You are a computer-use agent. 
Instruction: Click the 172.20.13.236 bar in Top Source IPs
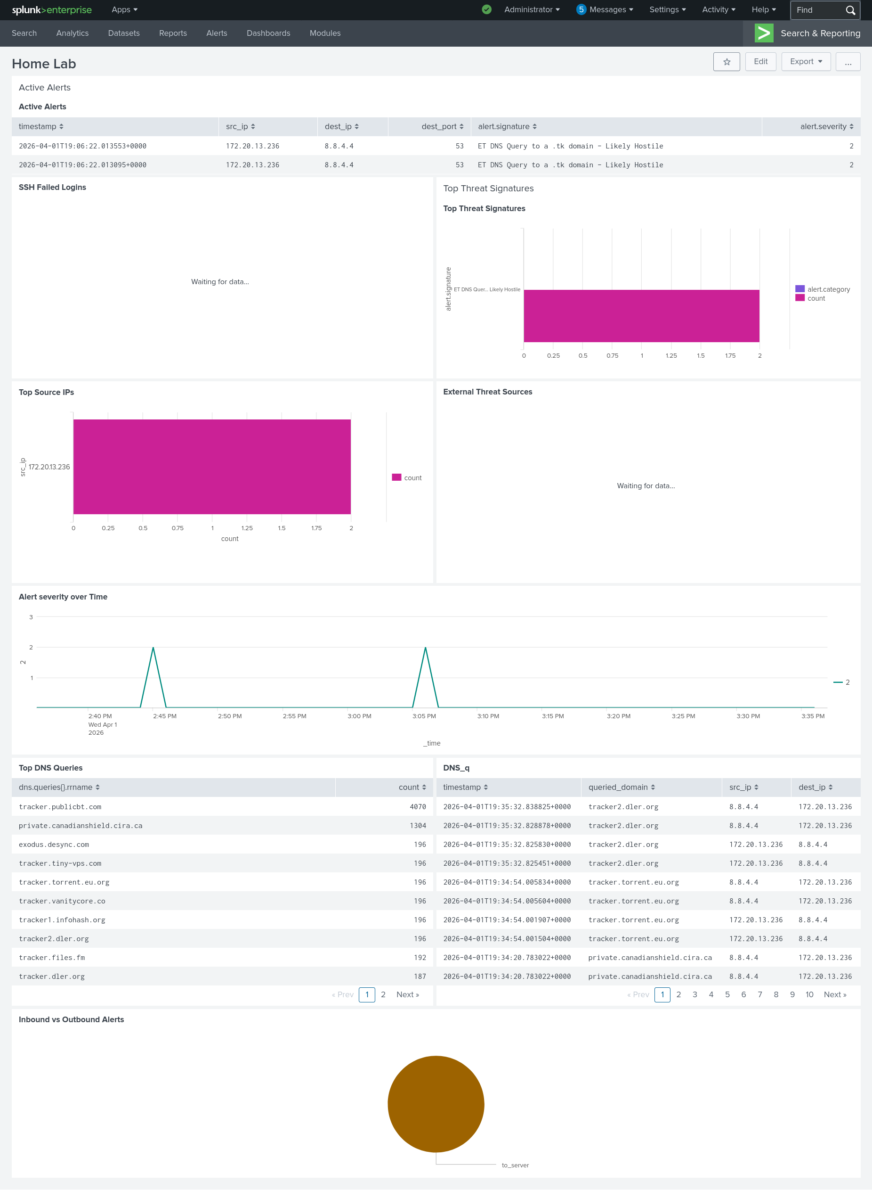[x=212, y=467]
